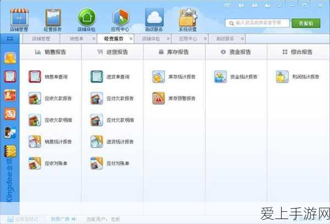Select the red notepad sidebar icon
This screenshot has width=330, height=224.
pyautogui.click(x=10, y=76)
